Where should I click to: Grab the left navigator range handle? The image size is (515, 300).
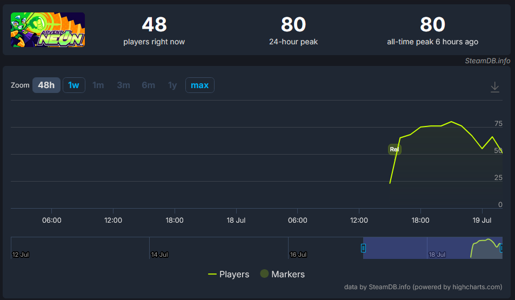pyautogui.click(x=363, y=248)
